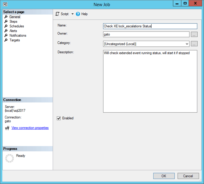Click the Connection: label
204x184 pixels.
click(x=13, y=117)
